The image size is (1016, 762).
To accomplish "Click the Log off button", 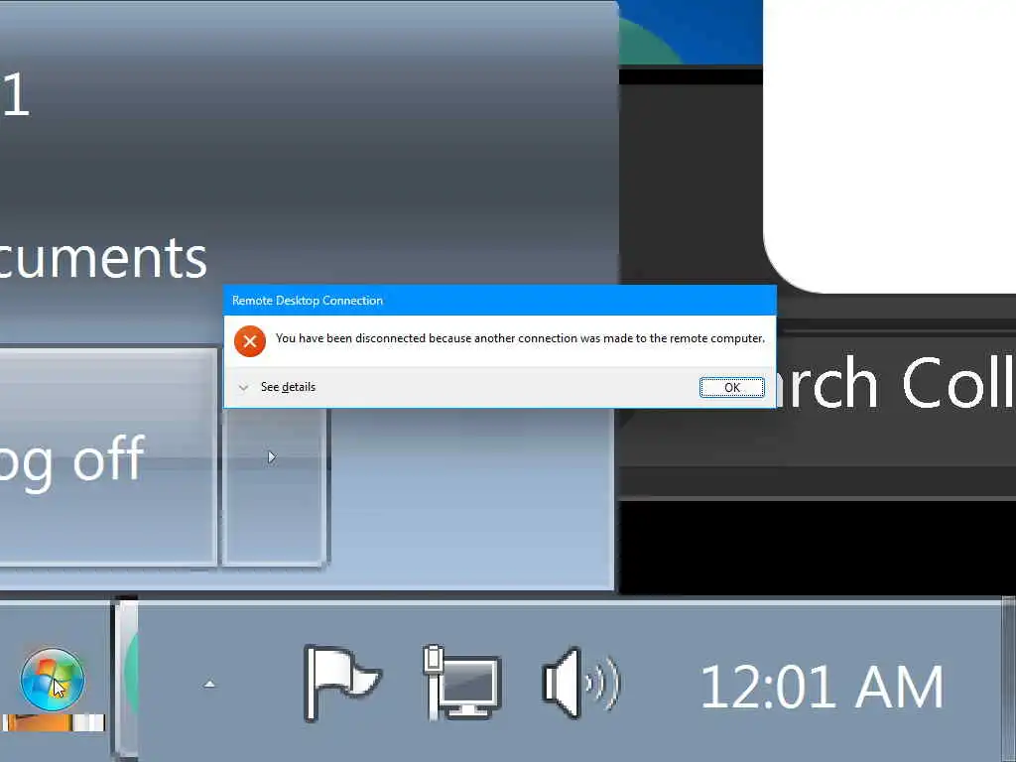I will (107, 457).
